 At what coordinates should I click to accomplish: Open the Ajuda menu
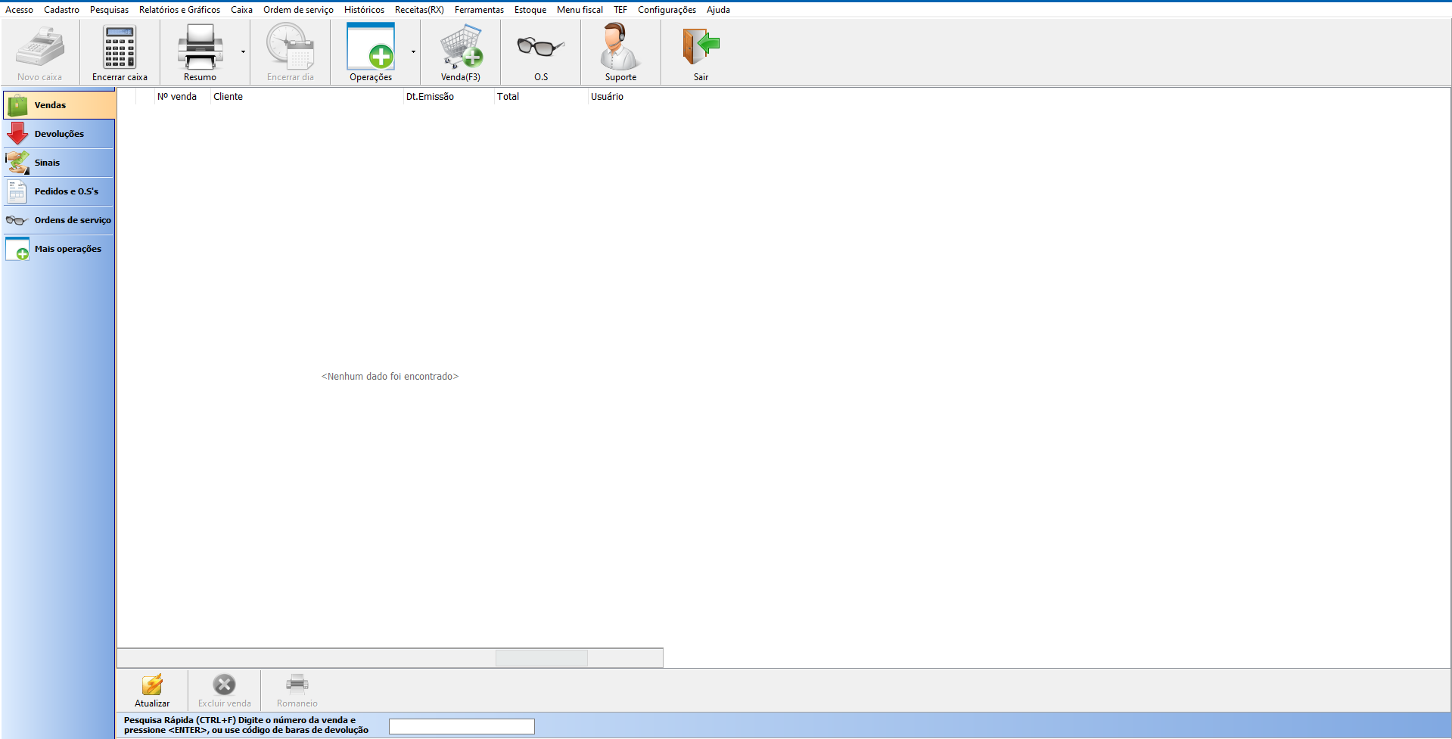718,10
